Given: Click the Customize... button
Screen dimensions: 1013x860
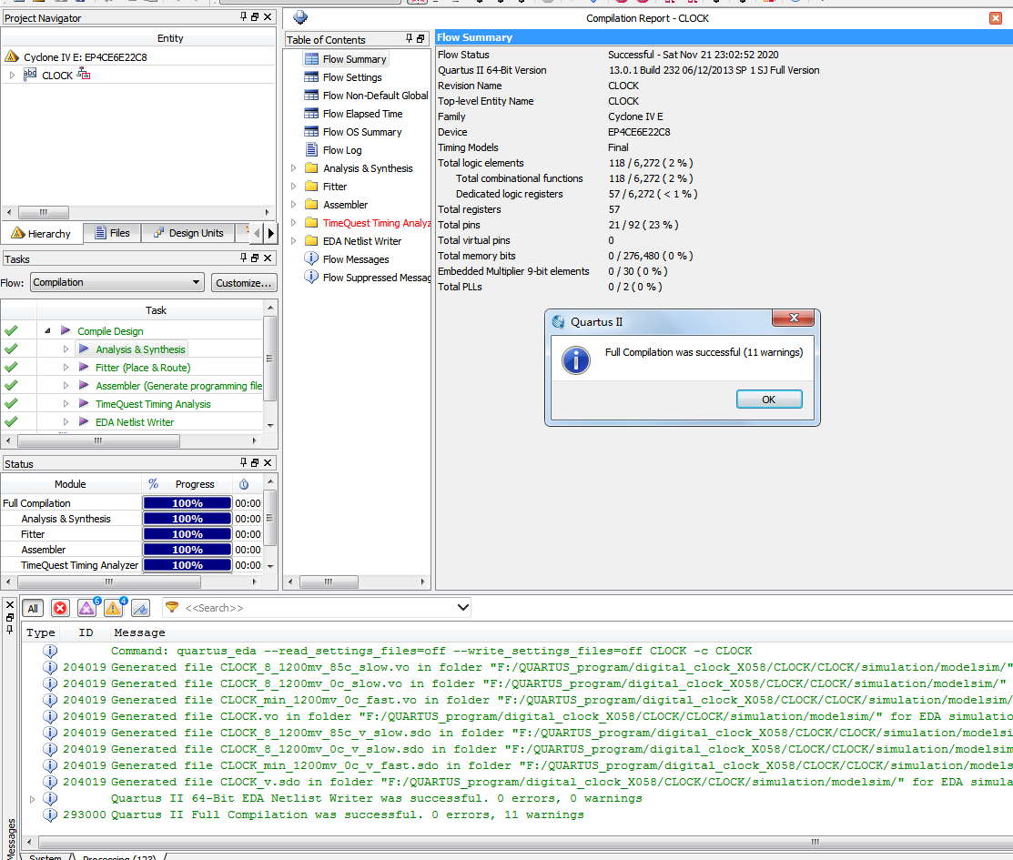Looking at the screenshot, I should [244, 283].
